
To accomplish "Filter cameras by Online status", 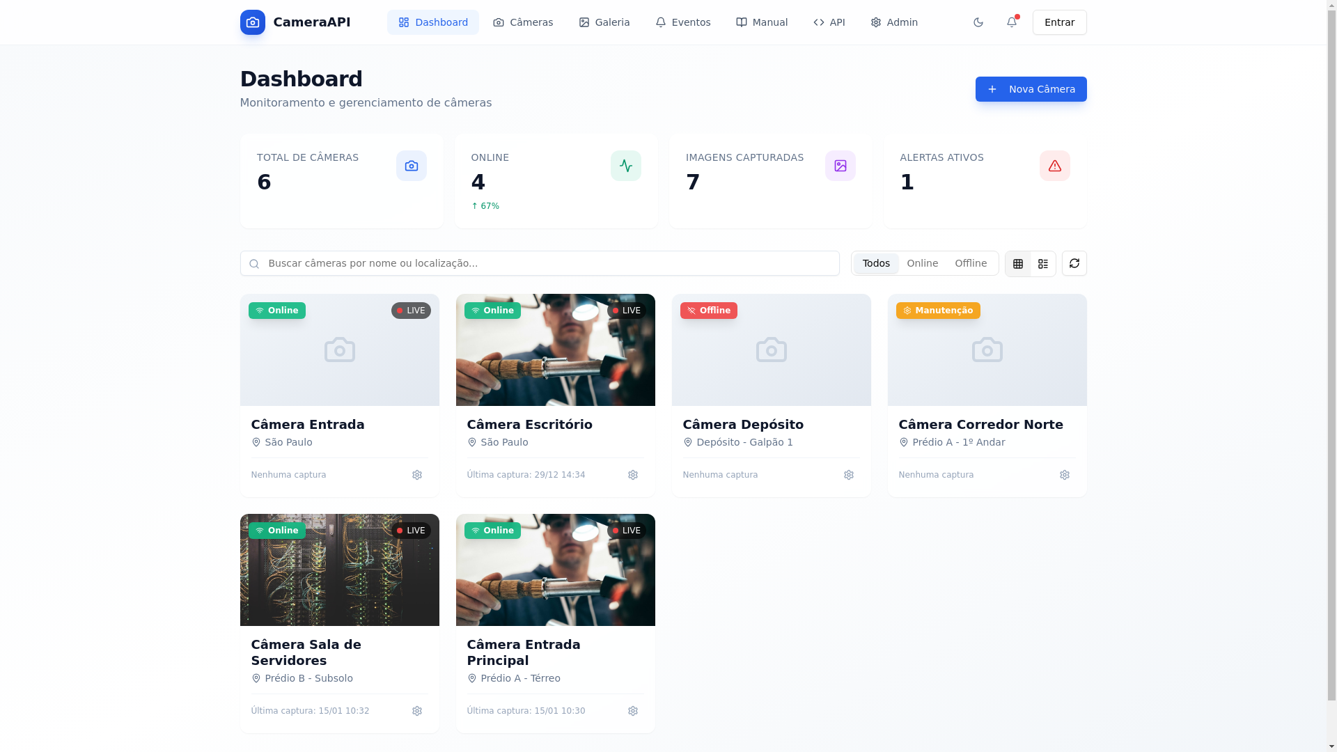I will point(922,263).
